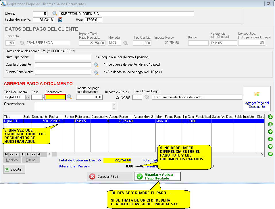Expand the Tipo Documento dropdown

tap(28, 97)
